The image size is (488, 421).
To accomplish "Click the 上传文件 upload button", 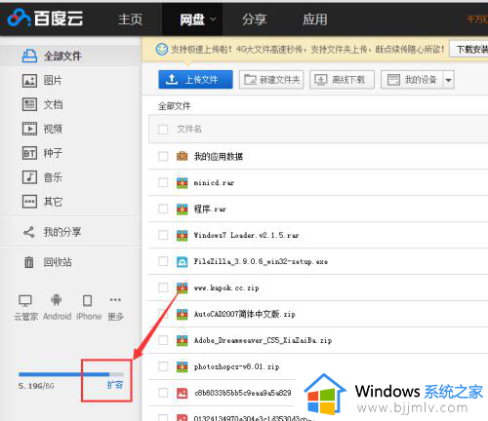I will coord(195,79).
